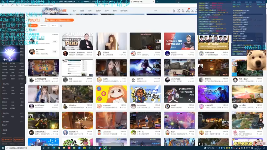
Task: Open the Hearthstone board stream thumbnail
Action: pyautogui.click(x=43, y=68)
